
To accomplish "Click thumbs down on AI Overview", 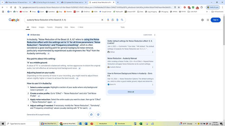I will pos(98,114).
